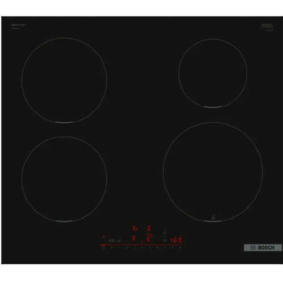Tap the timer clock symbol
This screenshot has width=283, height=283.
coord(165,241)
